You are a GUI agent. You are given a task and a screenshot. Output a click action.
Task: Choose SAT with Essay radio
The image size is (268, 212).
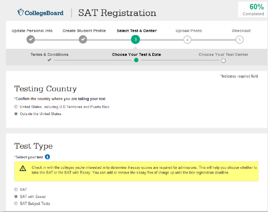coord(16,196)
